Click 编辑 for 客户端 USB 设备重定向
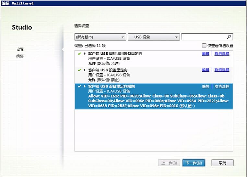This screenshot has width=247, height=177. click(206, 70)
